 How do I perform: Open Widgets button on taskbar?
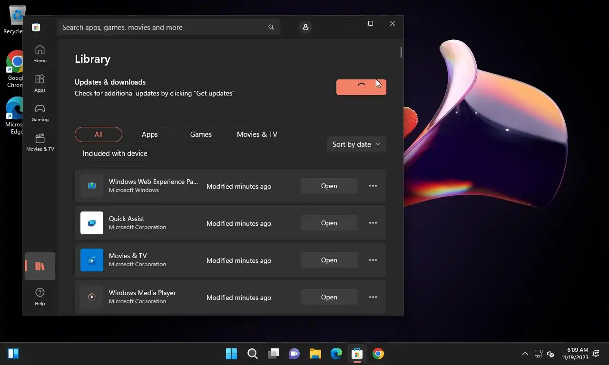tap(13, 354)
